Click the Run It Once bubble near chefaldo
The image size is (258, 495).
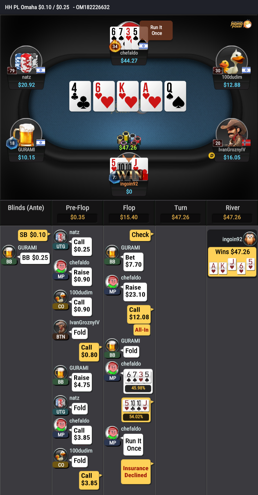pos(156,30)
